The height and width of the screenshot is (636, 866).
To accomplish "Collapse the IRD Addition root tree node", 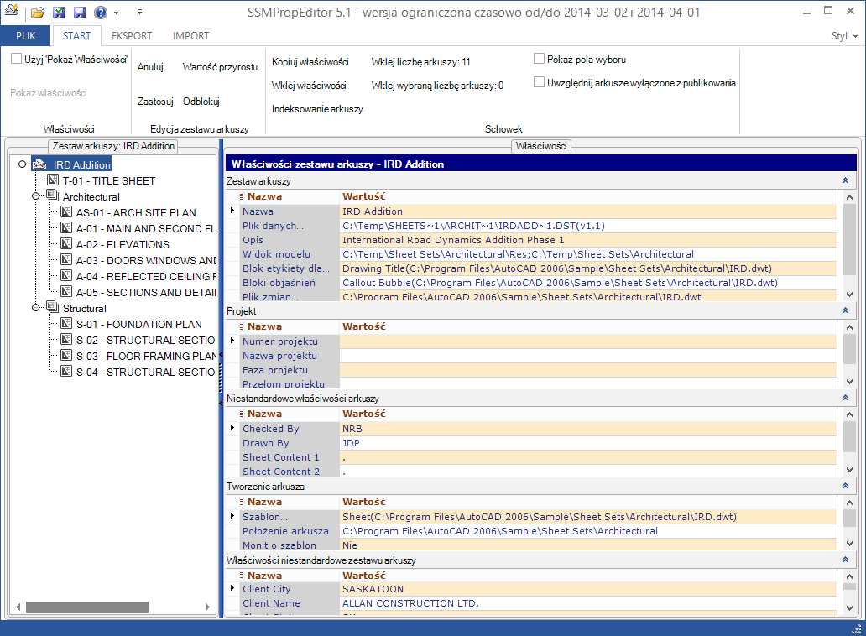I will tap(22, 164).
